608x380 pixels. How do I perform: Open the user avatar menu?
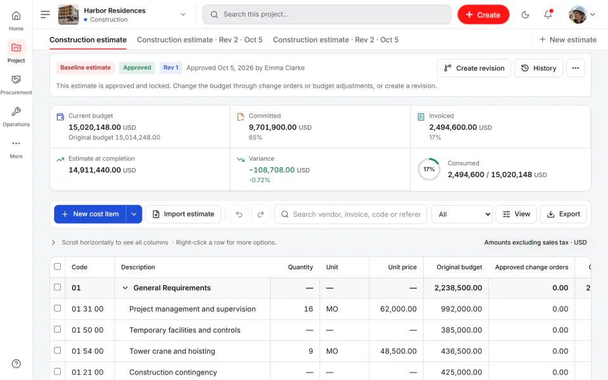point(581,15)
